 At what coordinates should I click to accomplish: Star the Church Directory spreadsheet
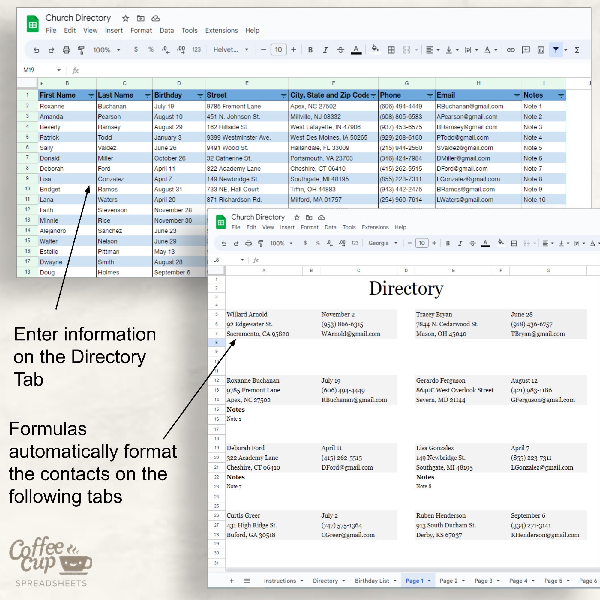click(125, 19)
